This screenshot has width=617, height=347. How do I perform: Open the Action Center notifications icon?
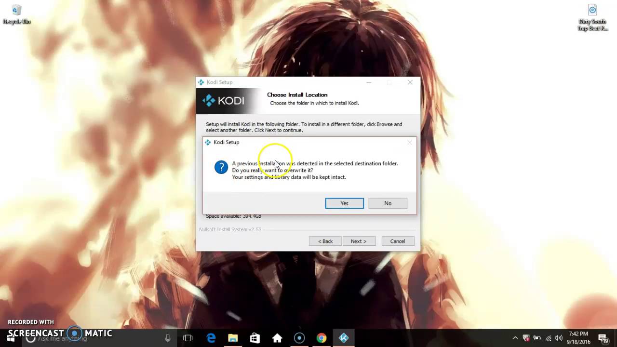tap(603, 338)
